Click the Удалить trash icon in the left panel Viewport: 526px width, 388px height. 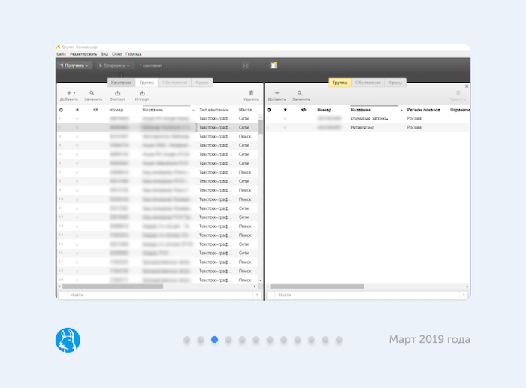pyautogui.click(x=251, y=93)
